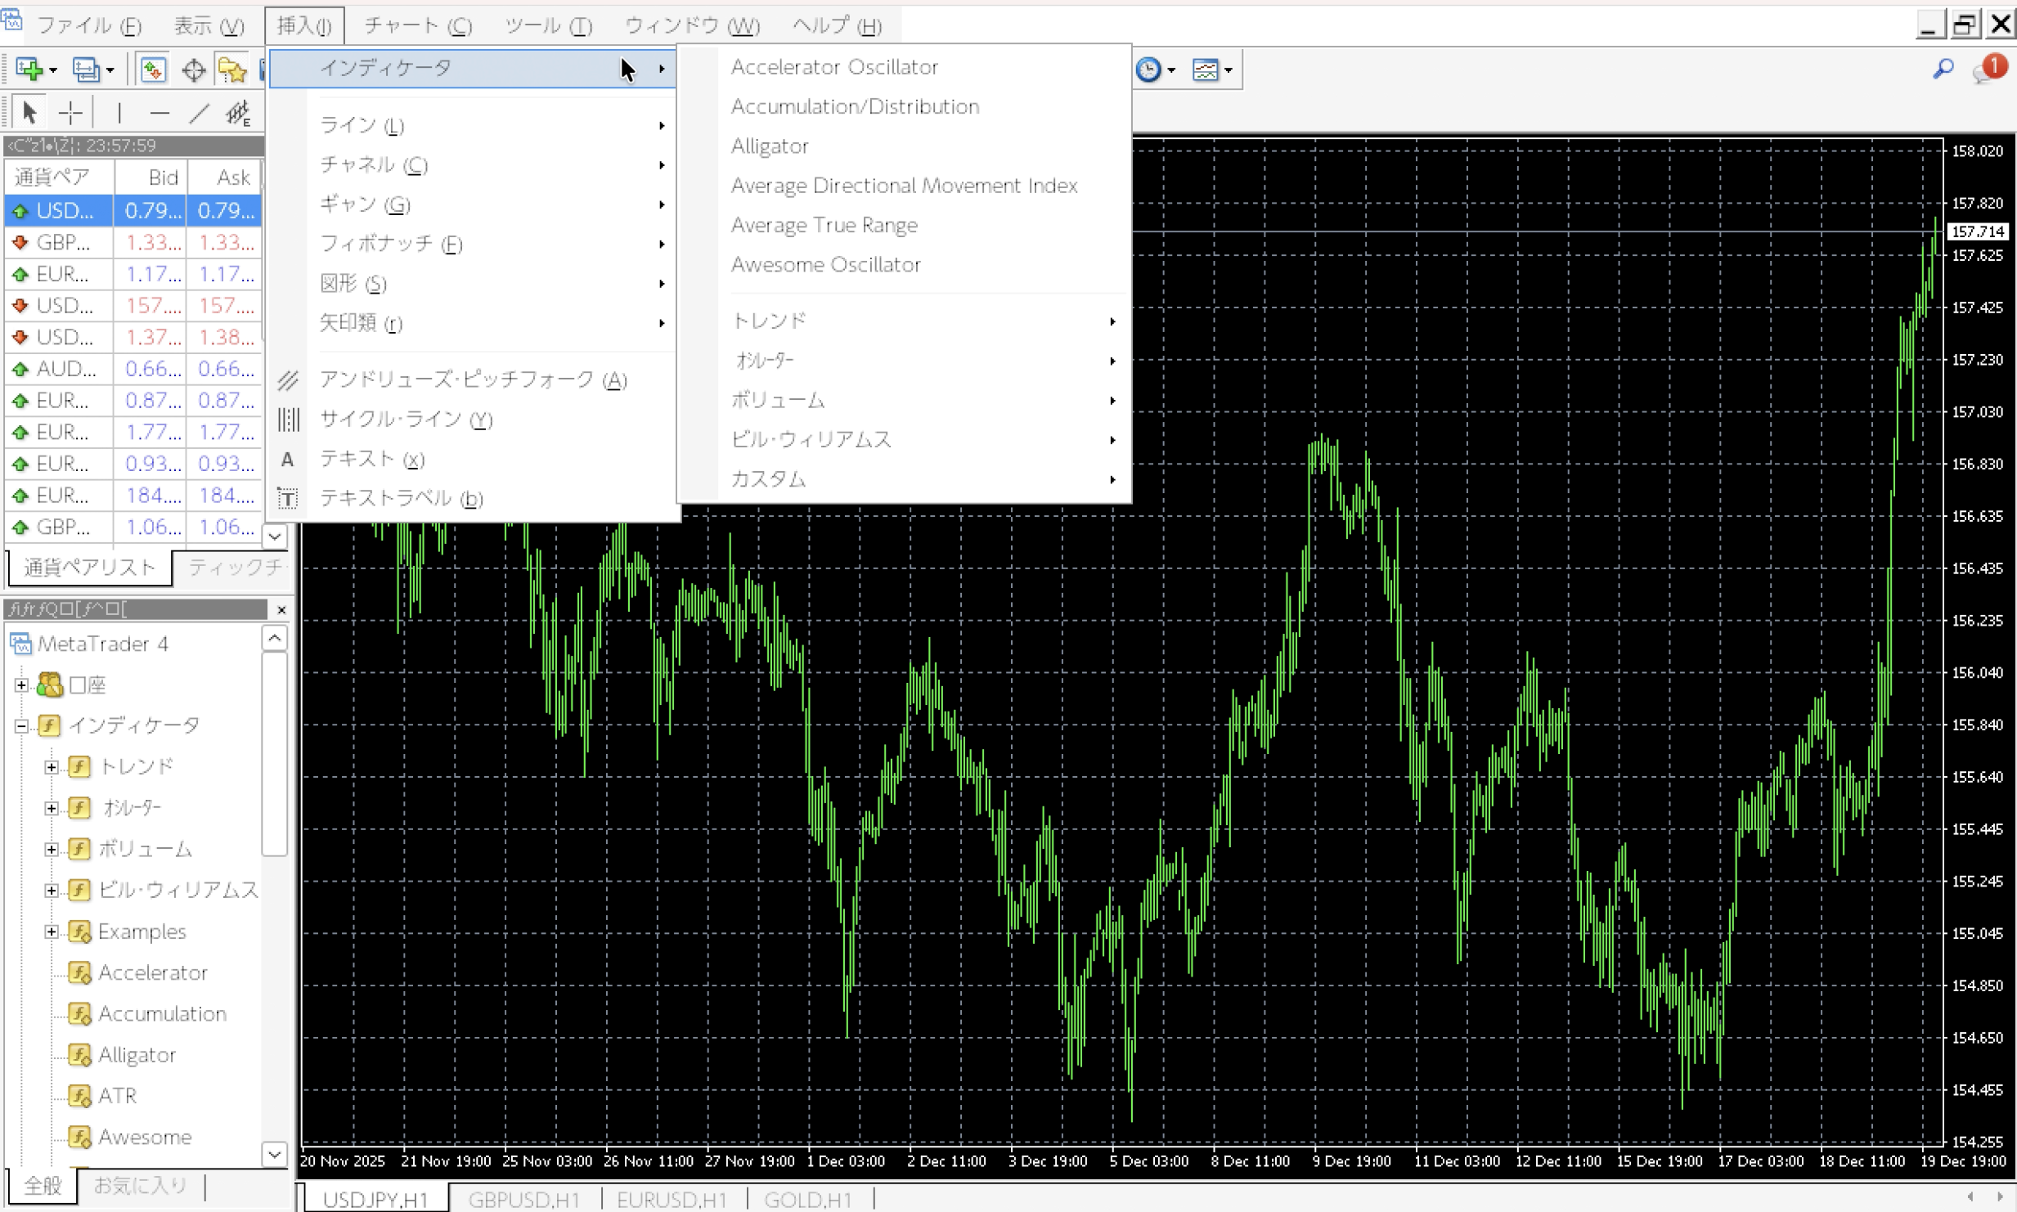Screen dimensions: 2017x1212
Task: Select the Crosshair cursor tool
Action: pyautogui.click(x=71, y=113)
